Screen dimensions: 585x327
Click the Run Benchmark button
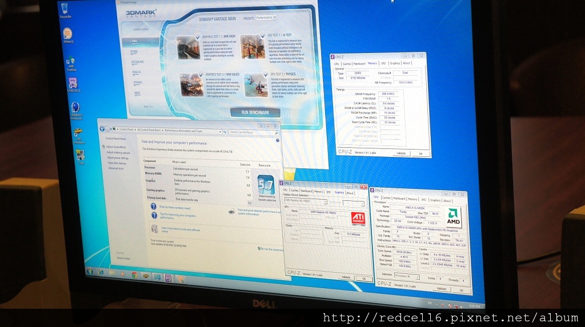255,112
